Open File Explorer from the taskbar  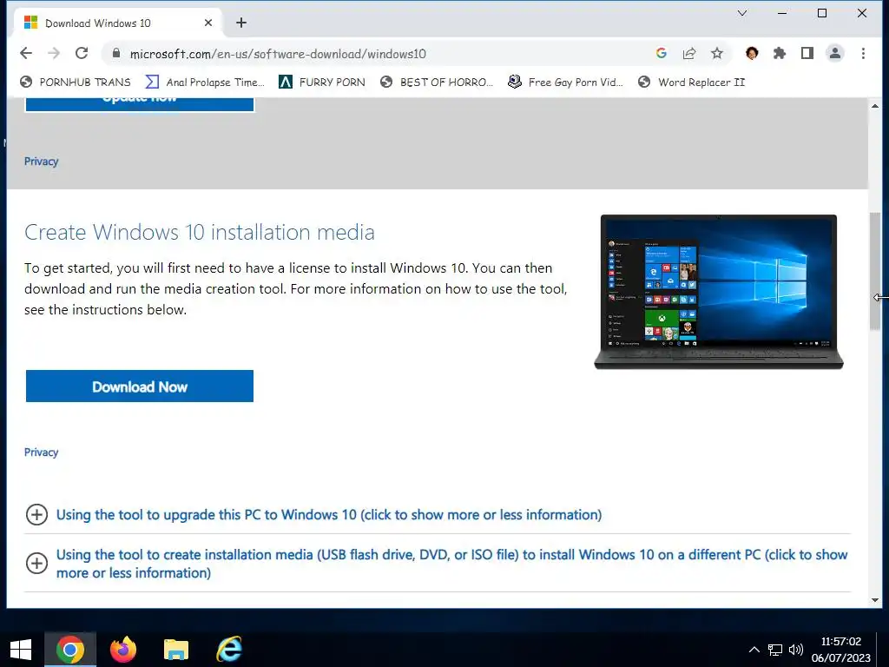(175, 650)
